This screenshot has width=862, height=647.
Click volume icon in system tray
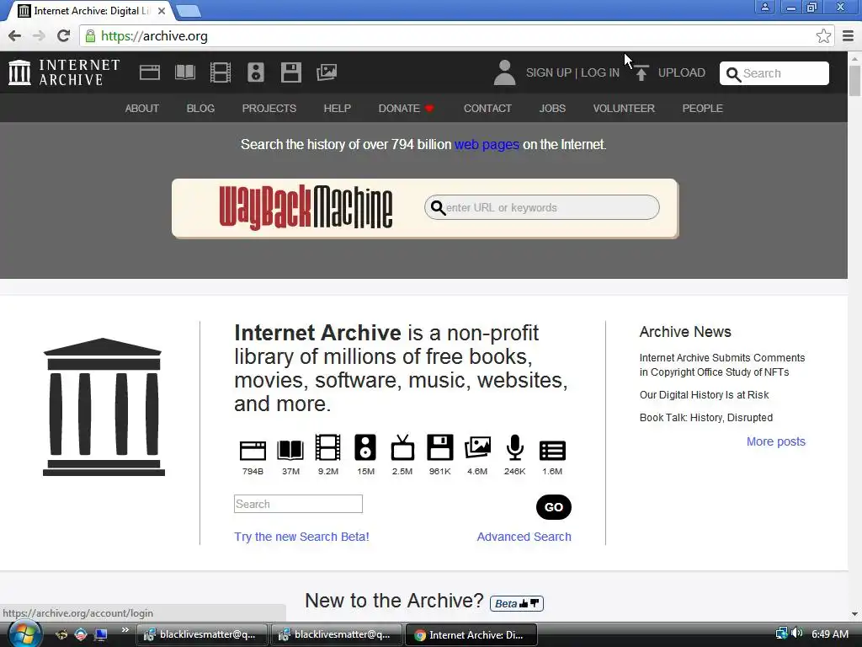[x=796, y=634]
